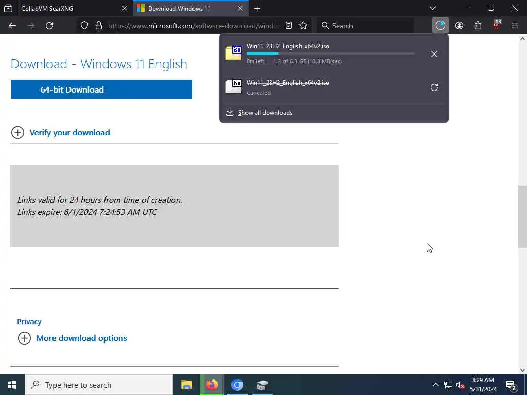Click the canceled download ISO file icon
Screen dimensions: 527x395
234,86
